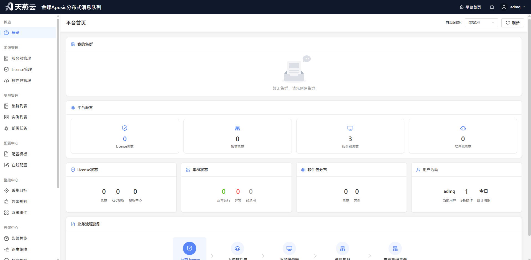Open 系统组件 in sidebar

point(28,213)
